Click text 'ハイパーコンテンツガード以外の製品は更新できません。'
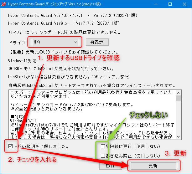This screenshot has height=174, width=192. coord(64,32)
